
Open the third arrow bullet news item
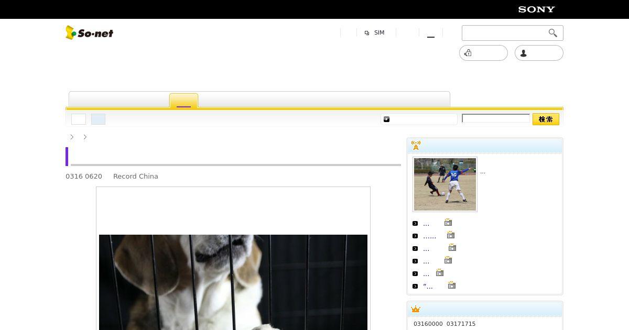tap(426, 249)
